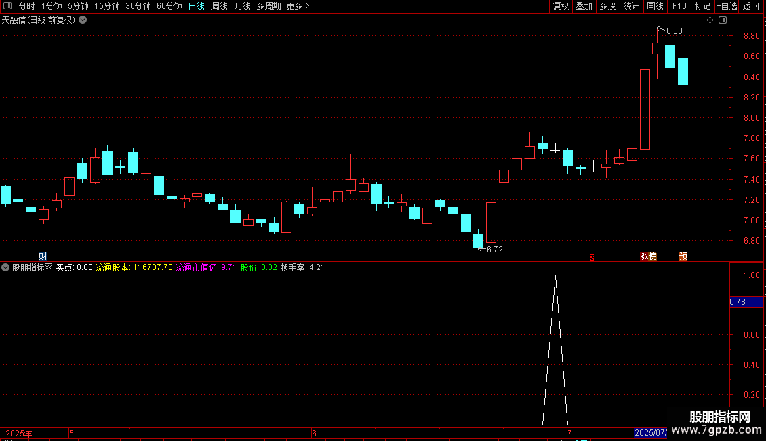Click the 预 forecast marker tag
766x441 pixels.
click(683, 256)
